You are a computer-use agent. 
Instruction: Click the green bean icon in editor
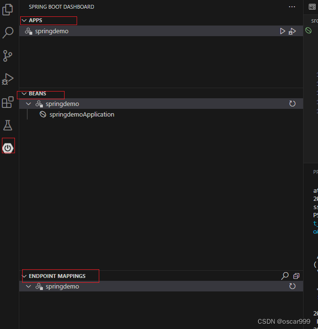[x=308, y=31]
